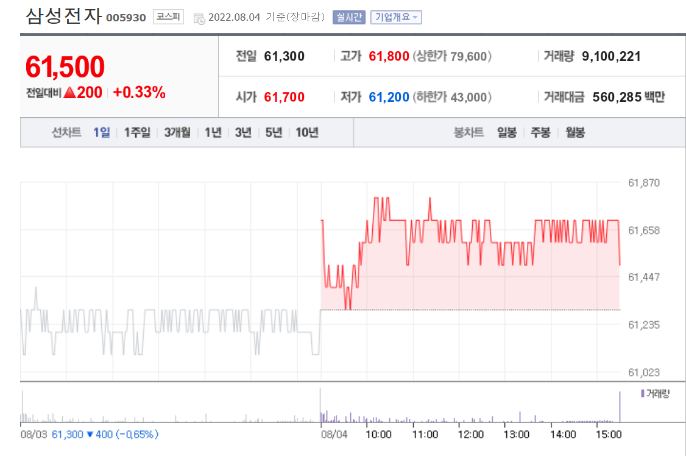Click the 12:00 time axis label
Screen dimensions: 686x456
pos(471,435)
